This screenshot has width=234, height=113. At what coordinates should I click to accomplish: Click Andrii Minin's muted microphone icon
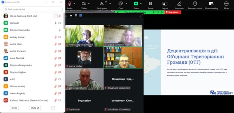point(56,44)
